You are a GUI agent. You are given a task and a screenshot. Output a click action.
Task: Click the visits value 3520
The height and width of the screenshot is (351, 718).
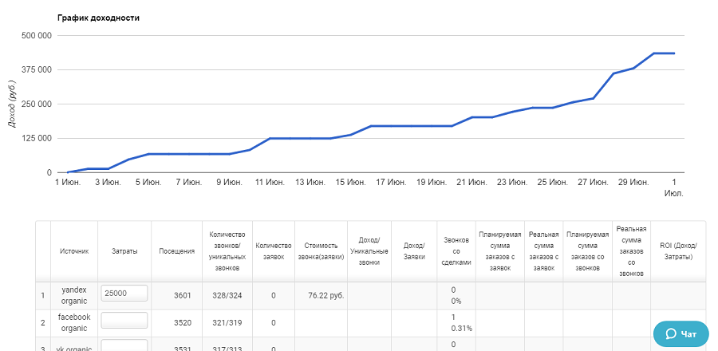(182, 322)
